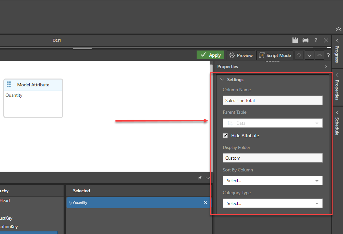Switch to Script Mode

275,55
